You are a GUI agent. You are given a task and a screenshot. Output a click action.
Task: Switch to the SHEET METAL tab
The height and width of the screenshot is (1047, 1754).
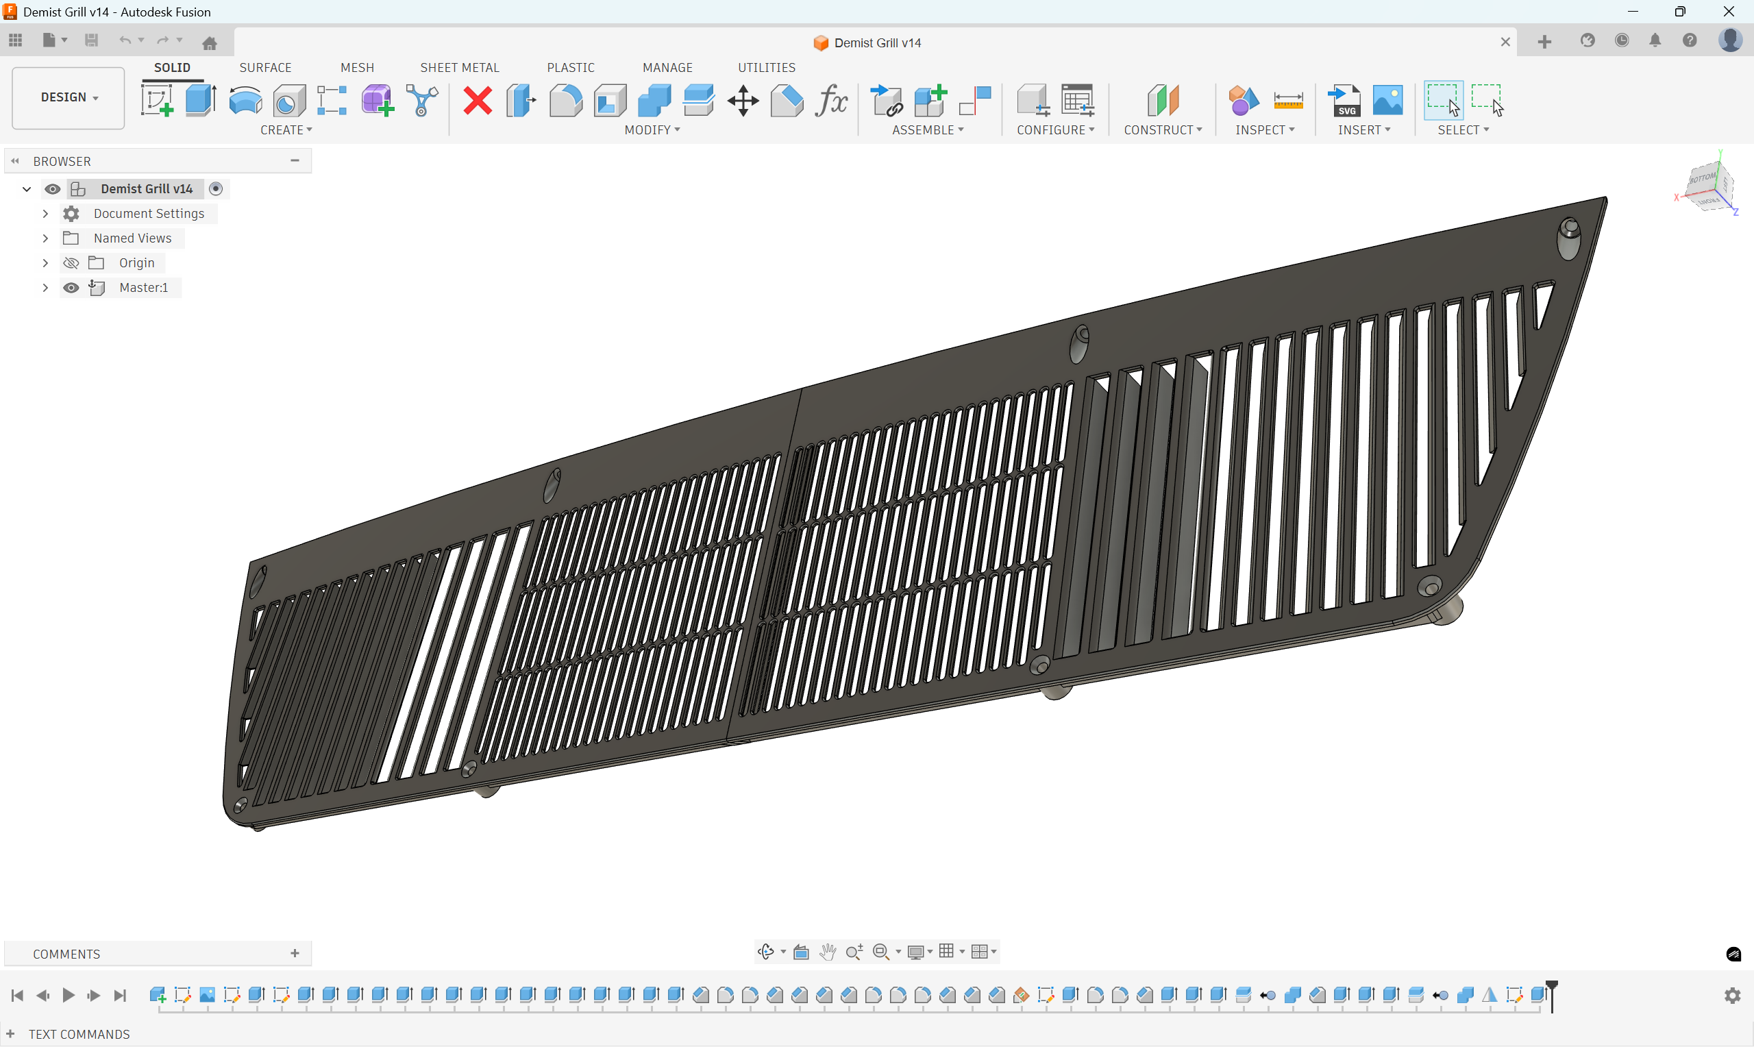pos(459,68)
